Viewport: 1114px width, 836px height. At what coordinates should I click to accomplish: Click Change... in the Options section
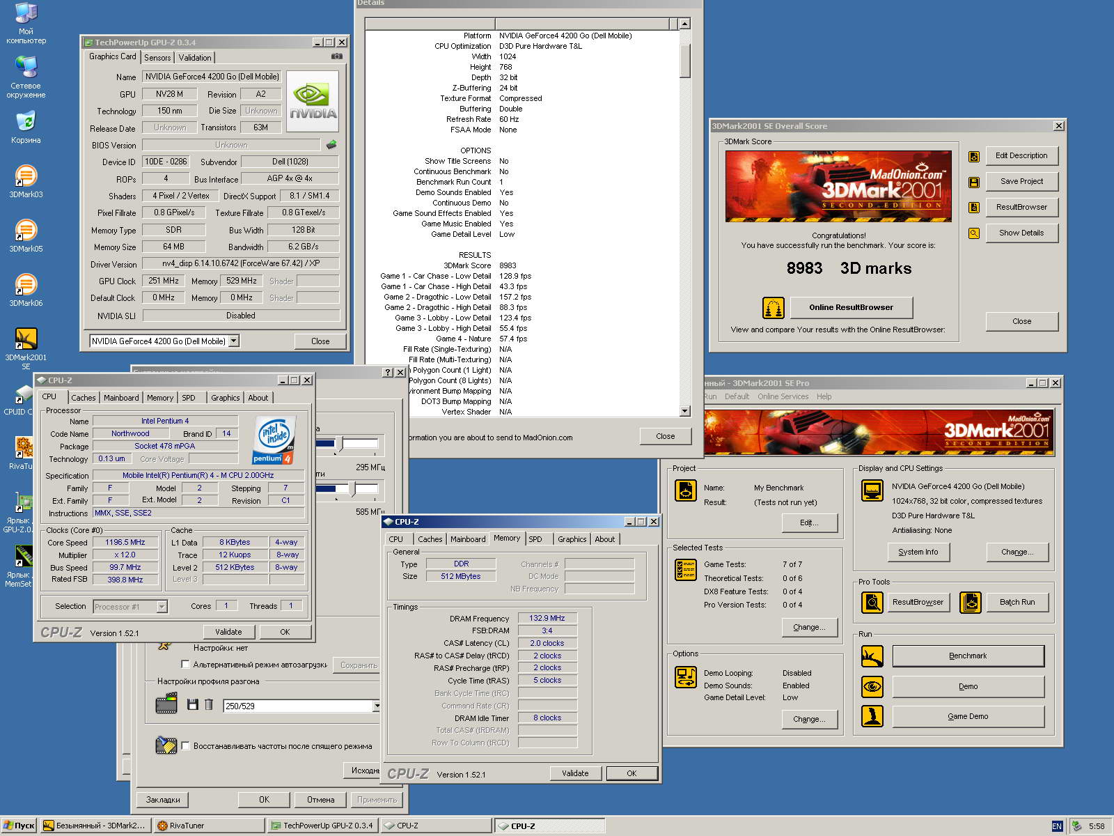[x=809, y=720]
